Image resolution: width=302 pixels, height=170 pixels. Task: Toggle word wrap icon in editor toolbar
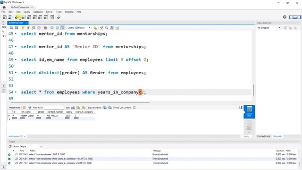tap(117, 28)
